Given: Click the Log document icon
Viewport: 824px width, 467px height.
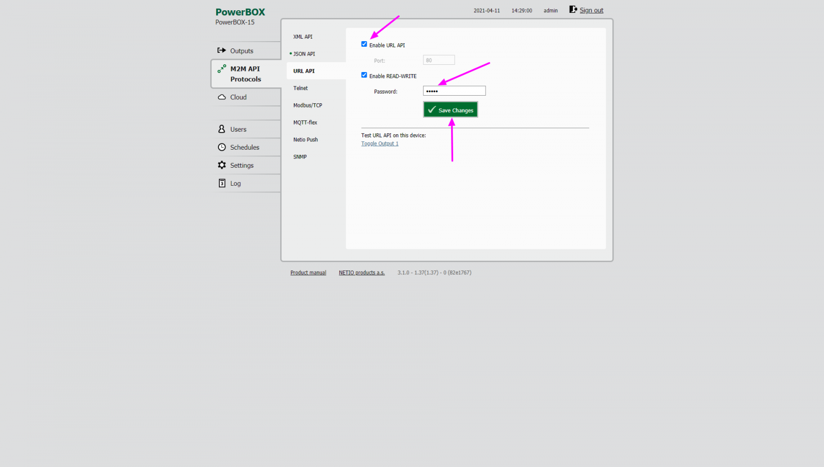Looking at the screenshot, I should pos(221,183).
